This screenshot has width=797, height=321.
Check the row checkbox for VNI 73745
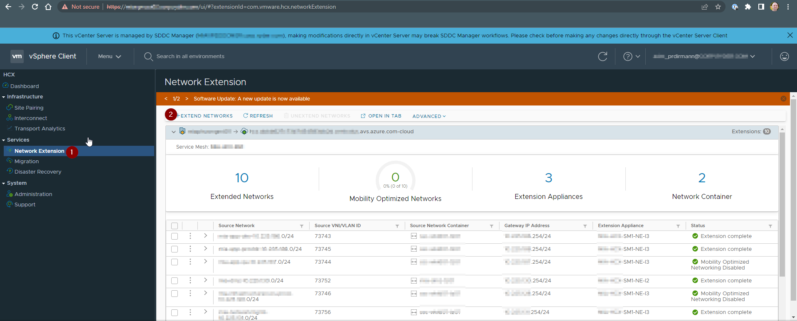175,249
